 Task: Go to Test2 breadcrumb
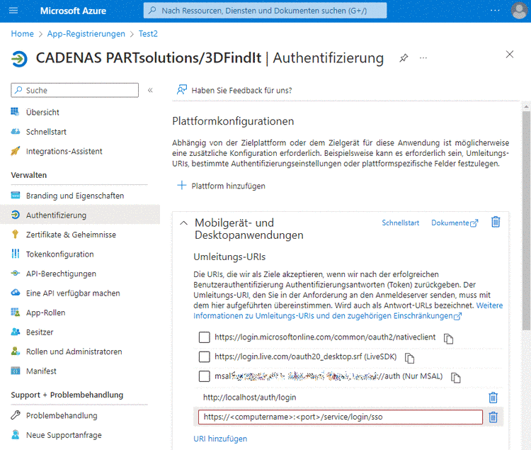point(148,33)
